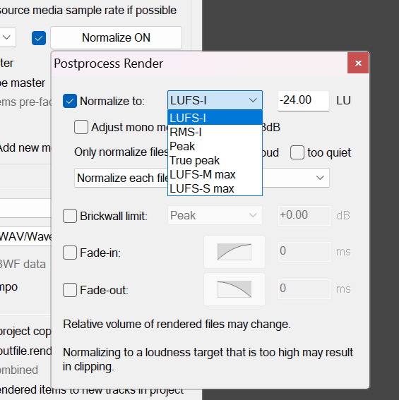This screenshot has height=400, width=399.
Task: Click the -24.00 loudness target field
Action: point(304,100)
